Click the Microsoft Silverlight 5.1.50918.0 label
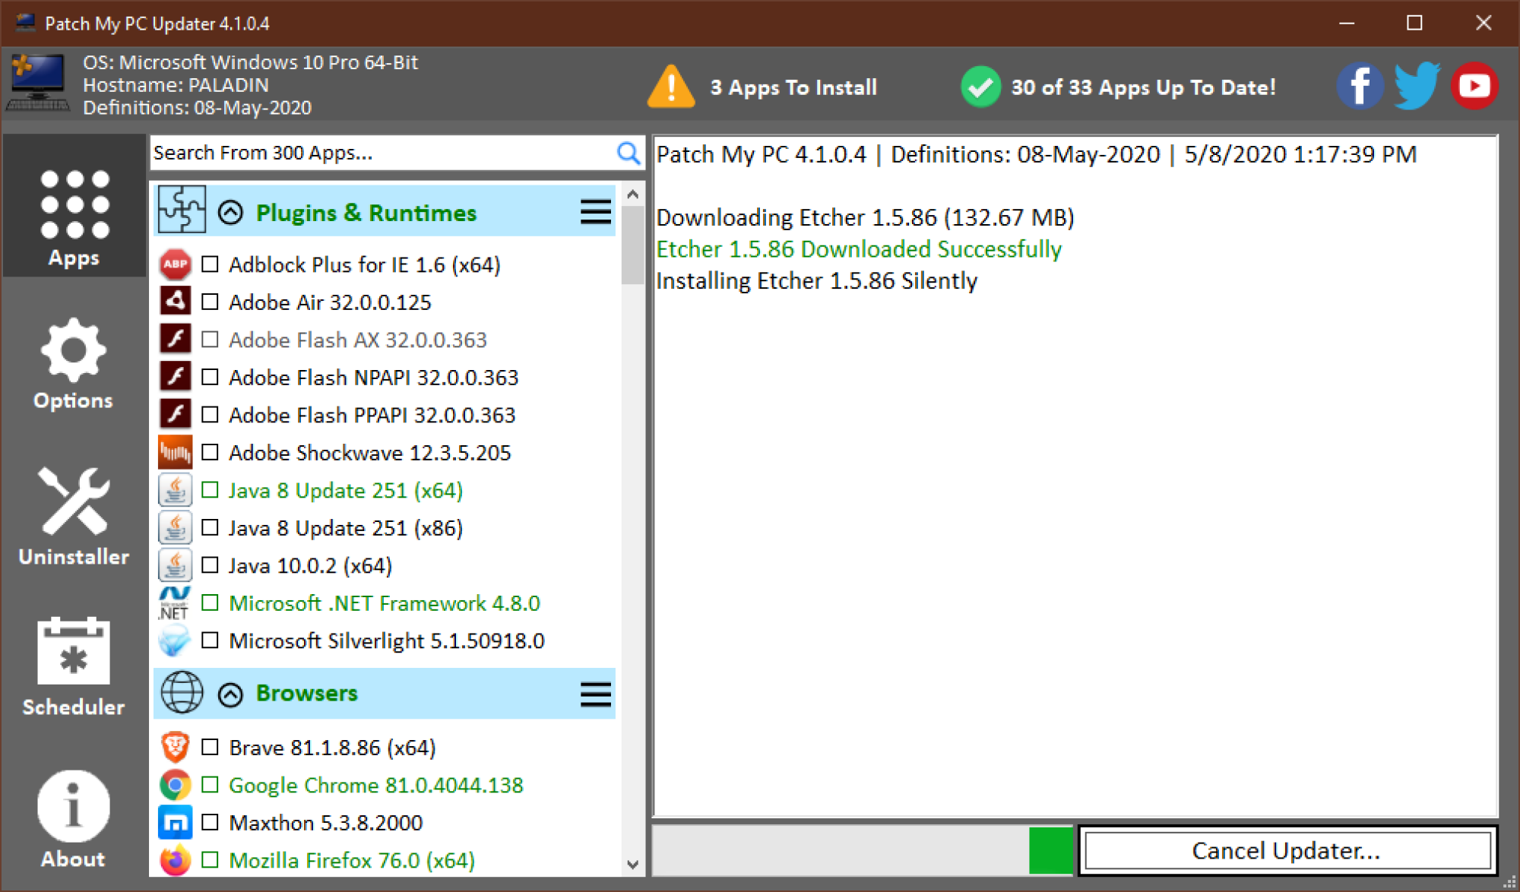Viewport: 1520px width, 892px height. coord(387,641)
